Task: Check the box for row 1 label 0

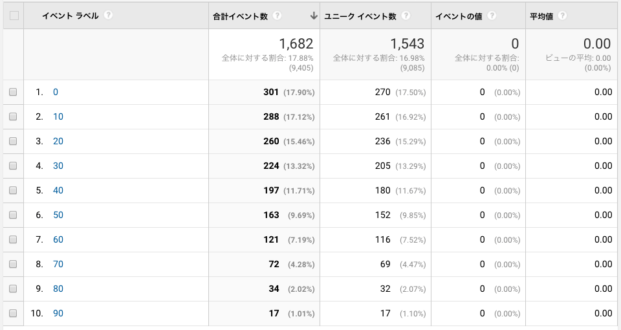Action: (13, 92)
